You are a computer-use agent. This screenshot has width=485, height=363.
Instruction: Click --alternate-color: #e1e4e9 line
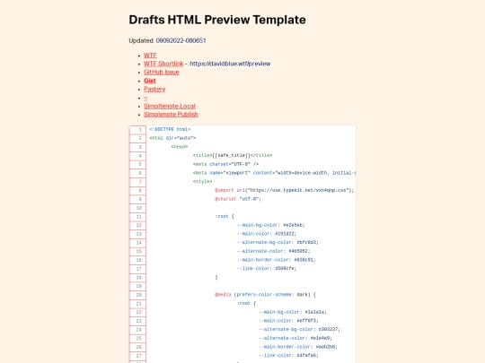point(295,338)
